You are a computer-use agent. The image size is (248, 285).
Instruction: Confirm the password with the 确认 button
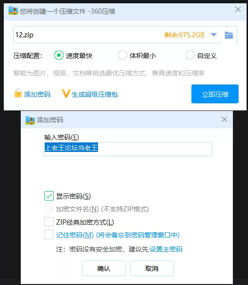point(104,268)
